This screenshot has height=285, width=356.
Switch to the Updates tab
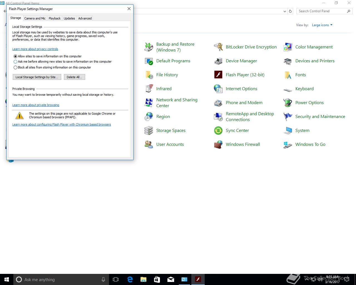tap(69, 18)
